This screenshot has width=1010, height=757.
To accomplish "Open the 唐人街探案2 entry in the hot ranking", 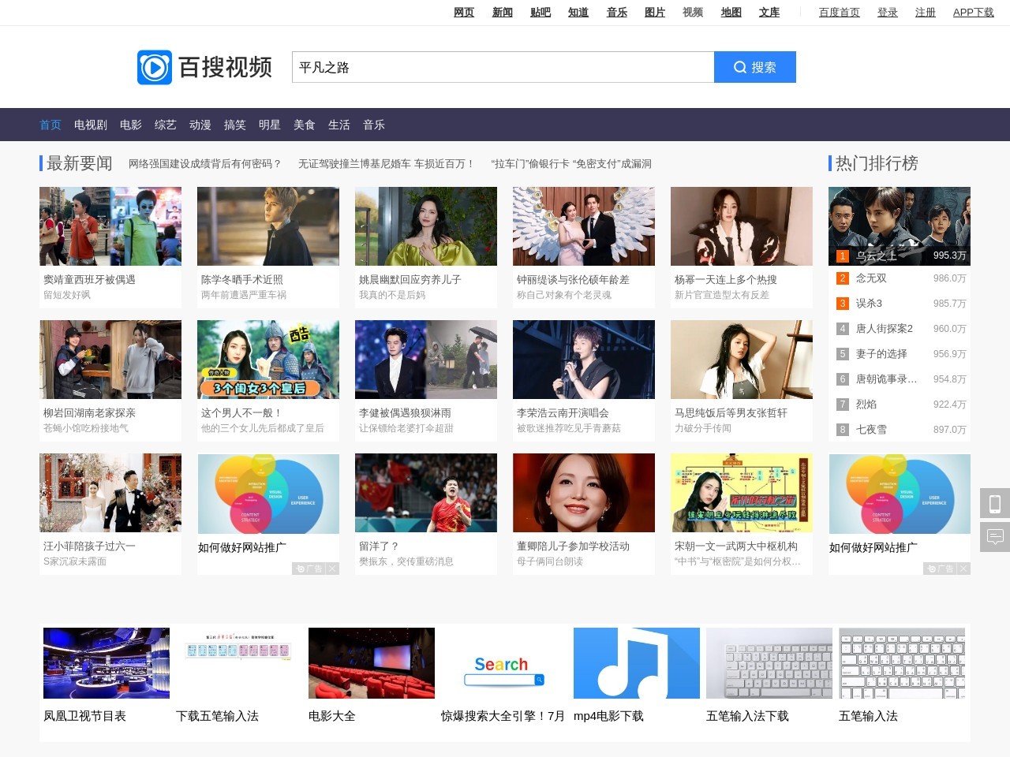I will click(x=884, y=329).
